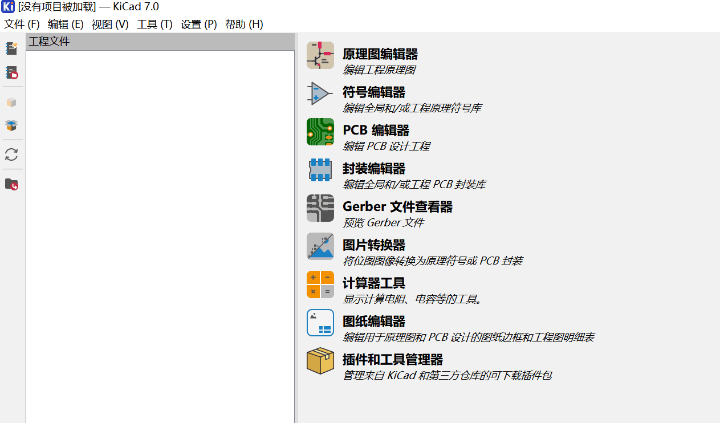Open the 封装编辑器 footprint editor icon
Viewport: 720px width, 423px height.
[x=320, y=170]
